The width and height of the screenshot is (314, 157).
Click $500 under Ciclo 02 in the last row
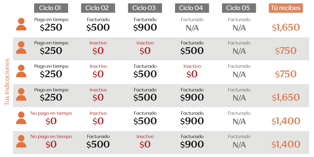pyautogui.click(x=98, y=144)
